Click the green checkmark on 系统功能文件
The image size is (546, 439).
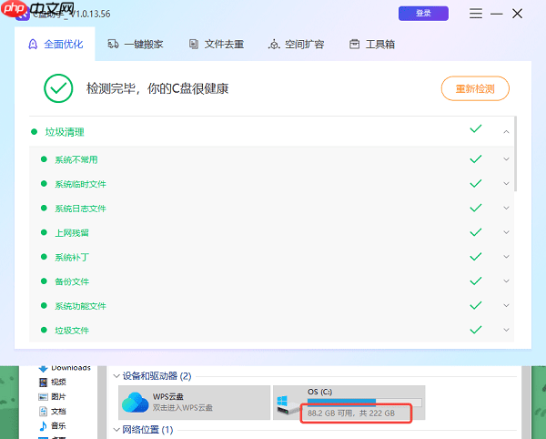pos(476,305)
